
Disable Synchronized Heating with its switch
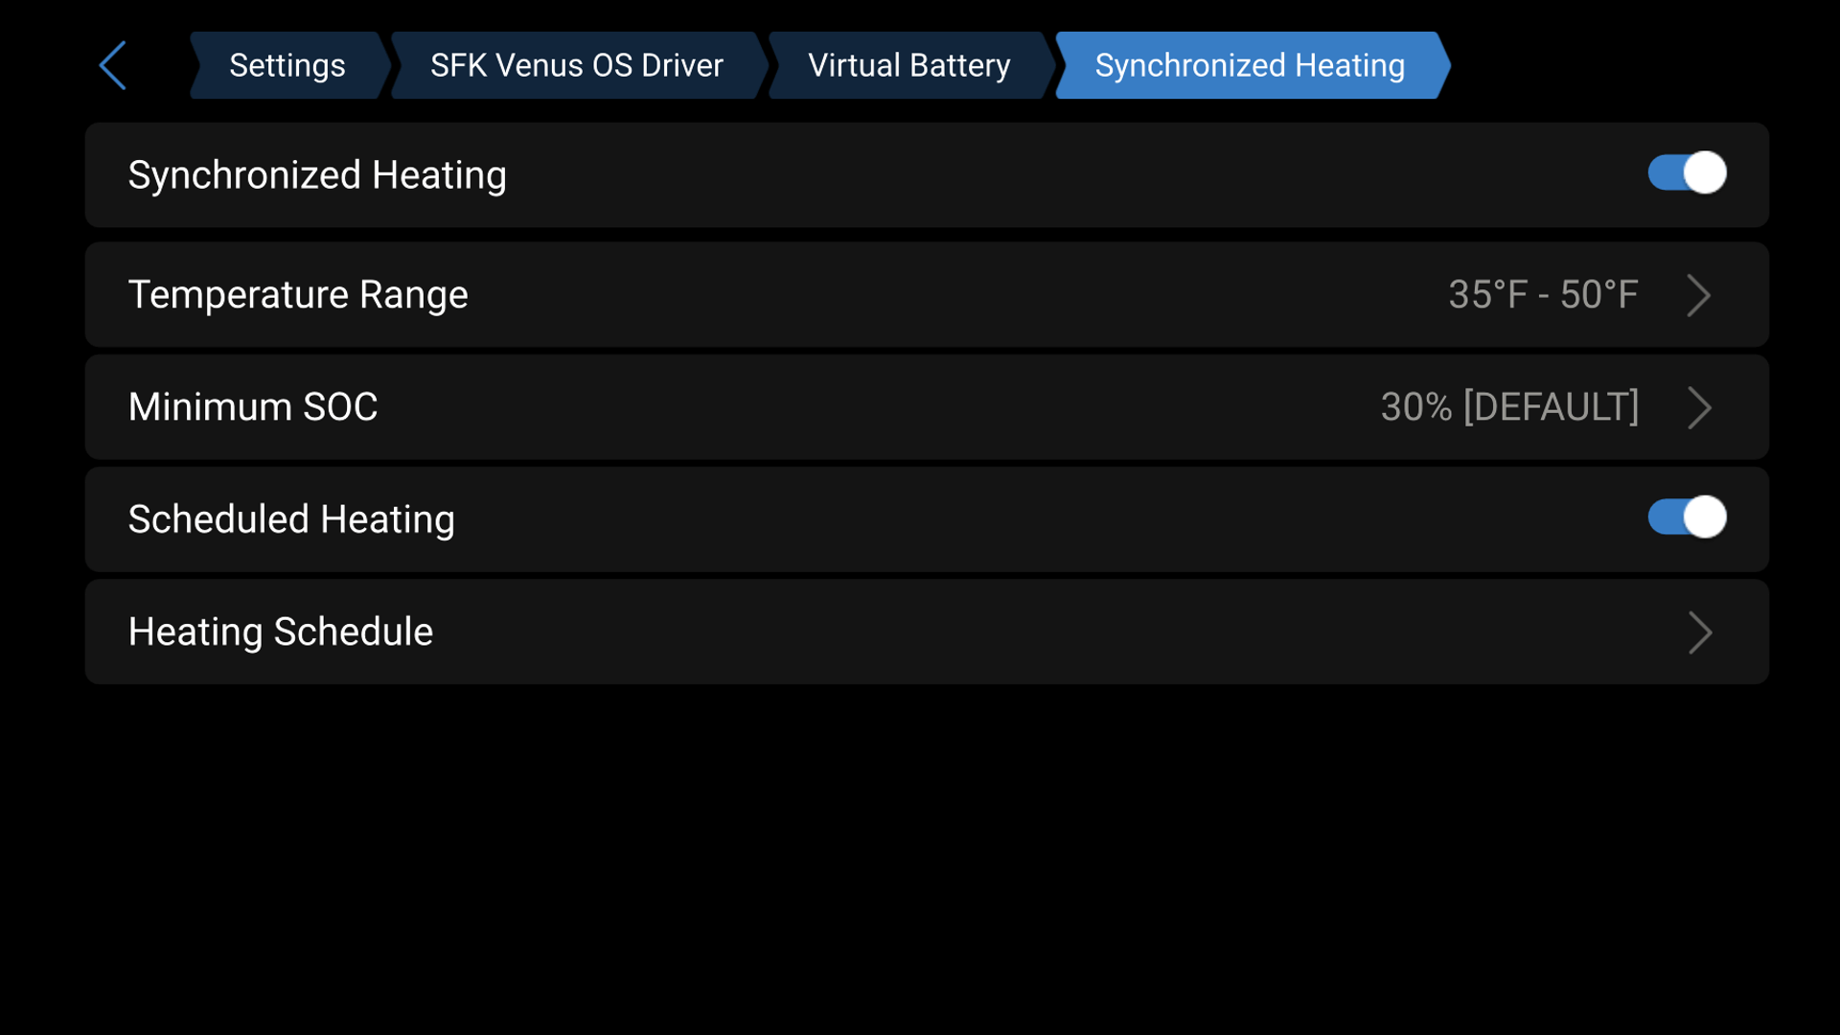[1686, 173]
